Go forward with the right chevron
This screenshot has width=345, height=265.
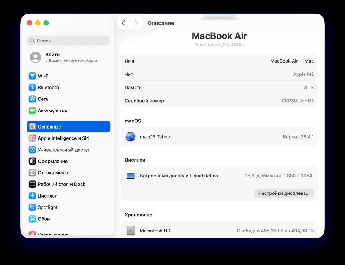click(x=136, y=23)
